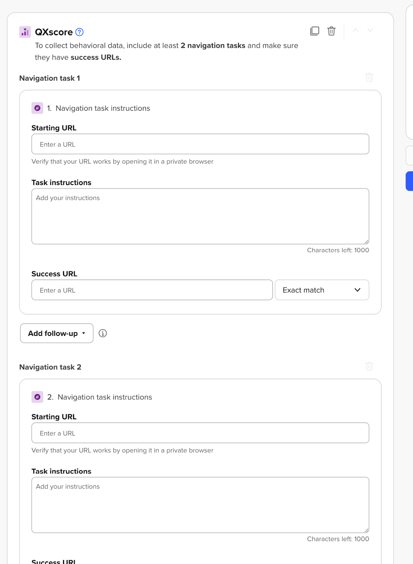Delete the QXscore block using trash icon

pos(331,31)
